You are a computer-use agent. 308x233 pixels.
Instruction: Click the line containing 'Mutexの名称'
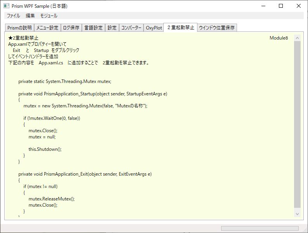click(x=85, y=106)
